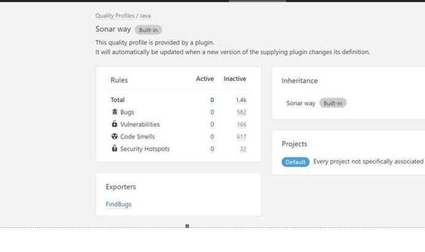Show the 617 inactive Code Smells rules
This screenshot has height=252, width=425.
tap(241, 136)
